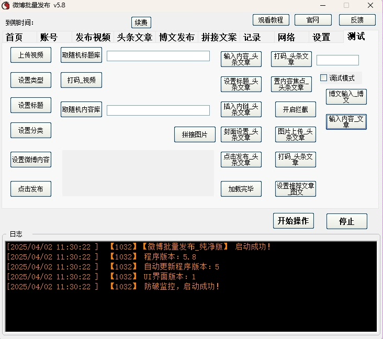Click the 打码_视频 button
The width and height of the screenshot is (383, 339).
pyautogui.click(x=81, y=80)
